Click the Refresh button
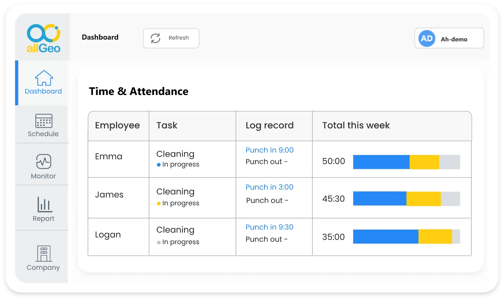The height and width of the screenshot is (300, 504). [171, 38]
